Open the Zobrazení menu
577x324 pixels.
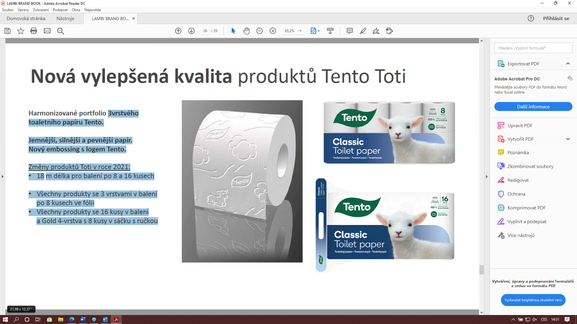pyautogui.click(x=41, y=10)
